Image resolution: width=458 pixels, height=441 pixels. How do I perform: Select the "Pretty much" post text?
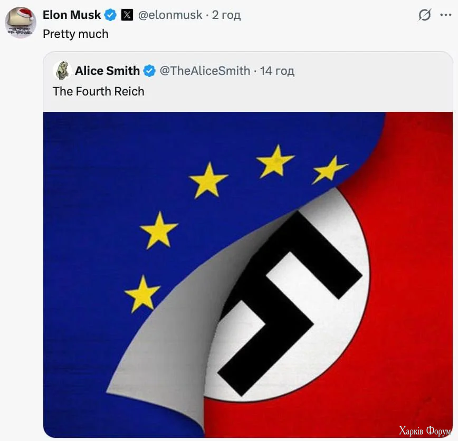pos(75,34)
